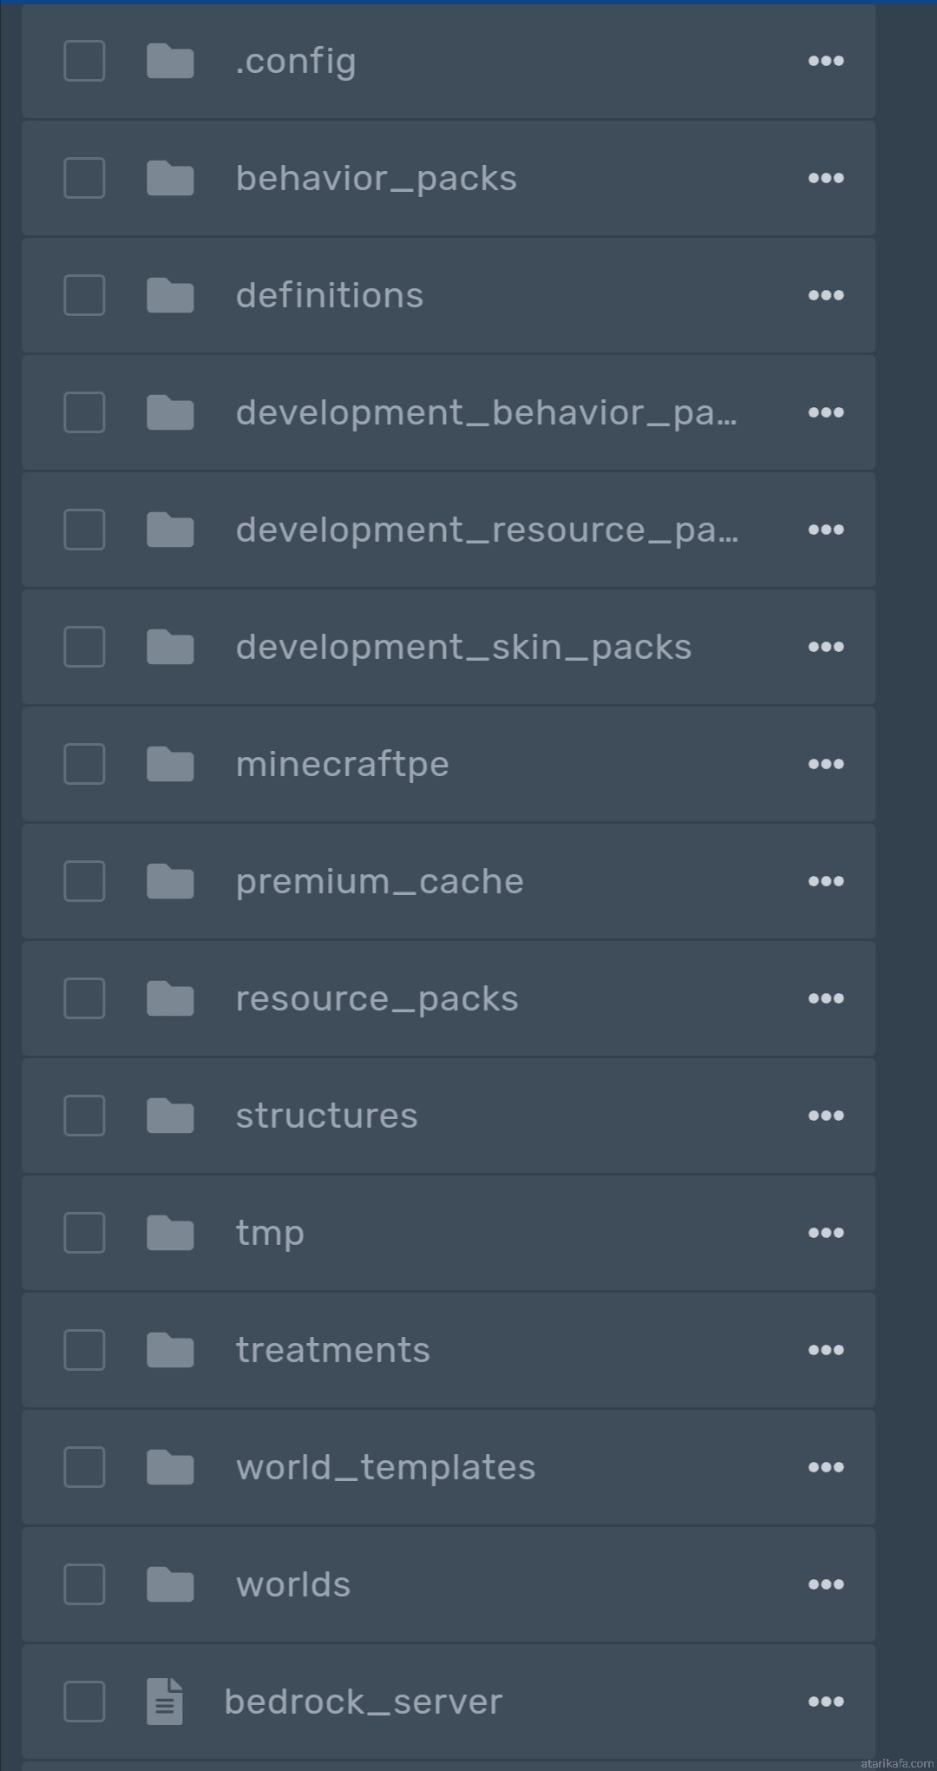Screen dimensions: 937x1771
Task: Open three-dot menu for definitions
Action: tap(826, 295)
